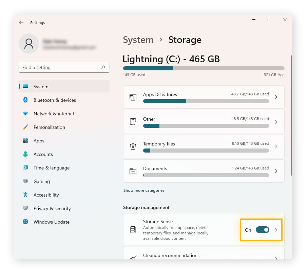Viewport: 308px width, 275px height.
Task: Select the Accounts sidebar entry
Action: click(x=43, y=154)
